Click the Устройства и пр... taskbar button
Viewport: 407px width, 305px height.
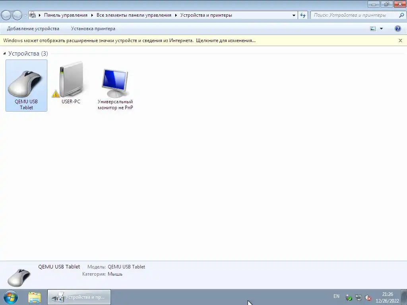[x=79, y=297]
